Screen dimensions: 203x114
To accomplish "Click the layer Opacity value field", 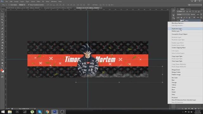I will pos(198,15).
